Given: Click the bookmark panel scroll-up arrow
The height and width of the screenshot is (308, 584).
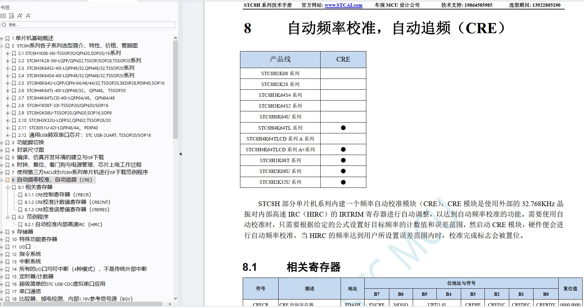Looking at the screenshot, I should coord(175,38).
